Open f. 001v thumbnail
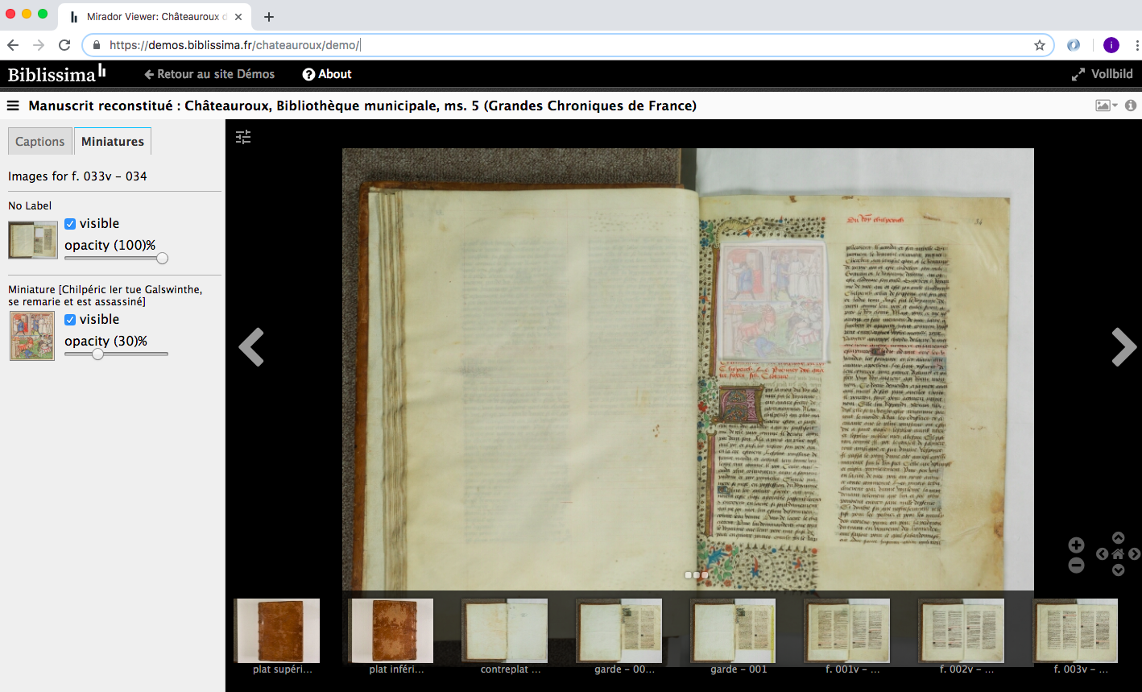Screen dimensions: 1142x692 coord(847,631)
